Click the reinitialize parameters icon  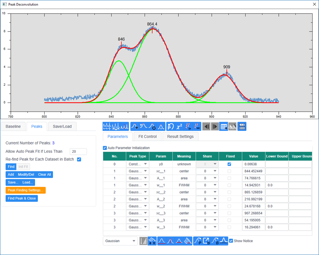tap(170, 127)
